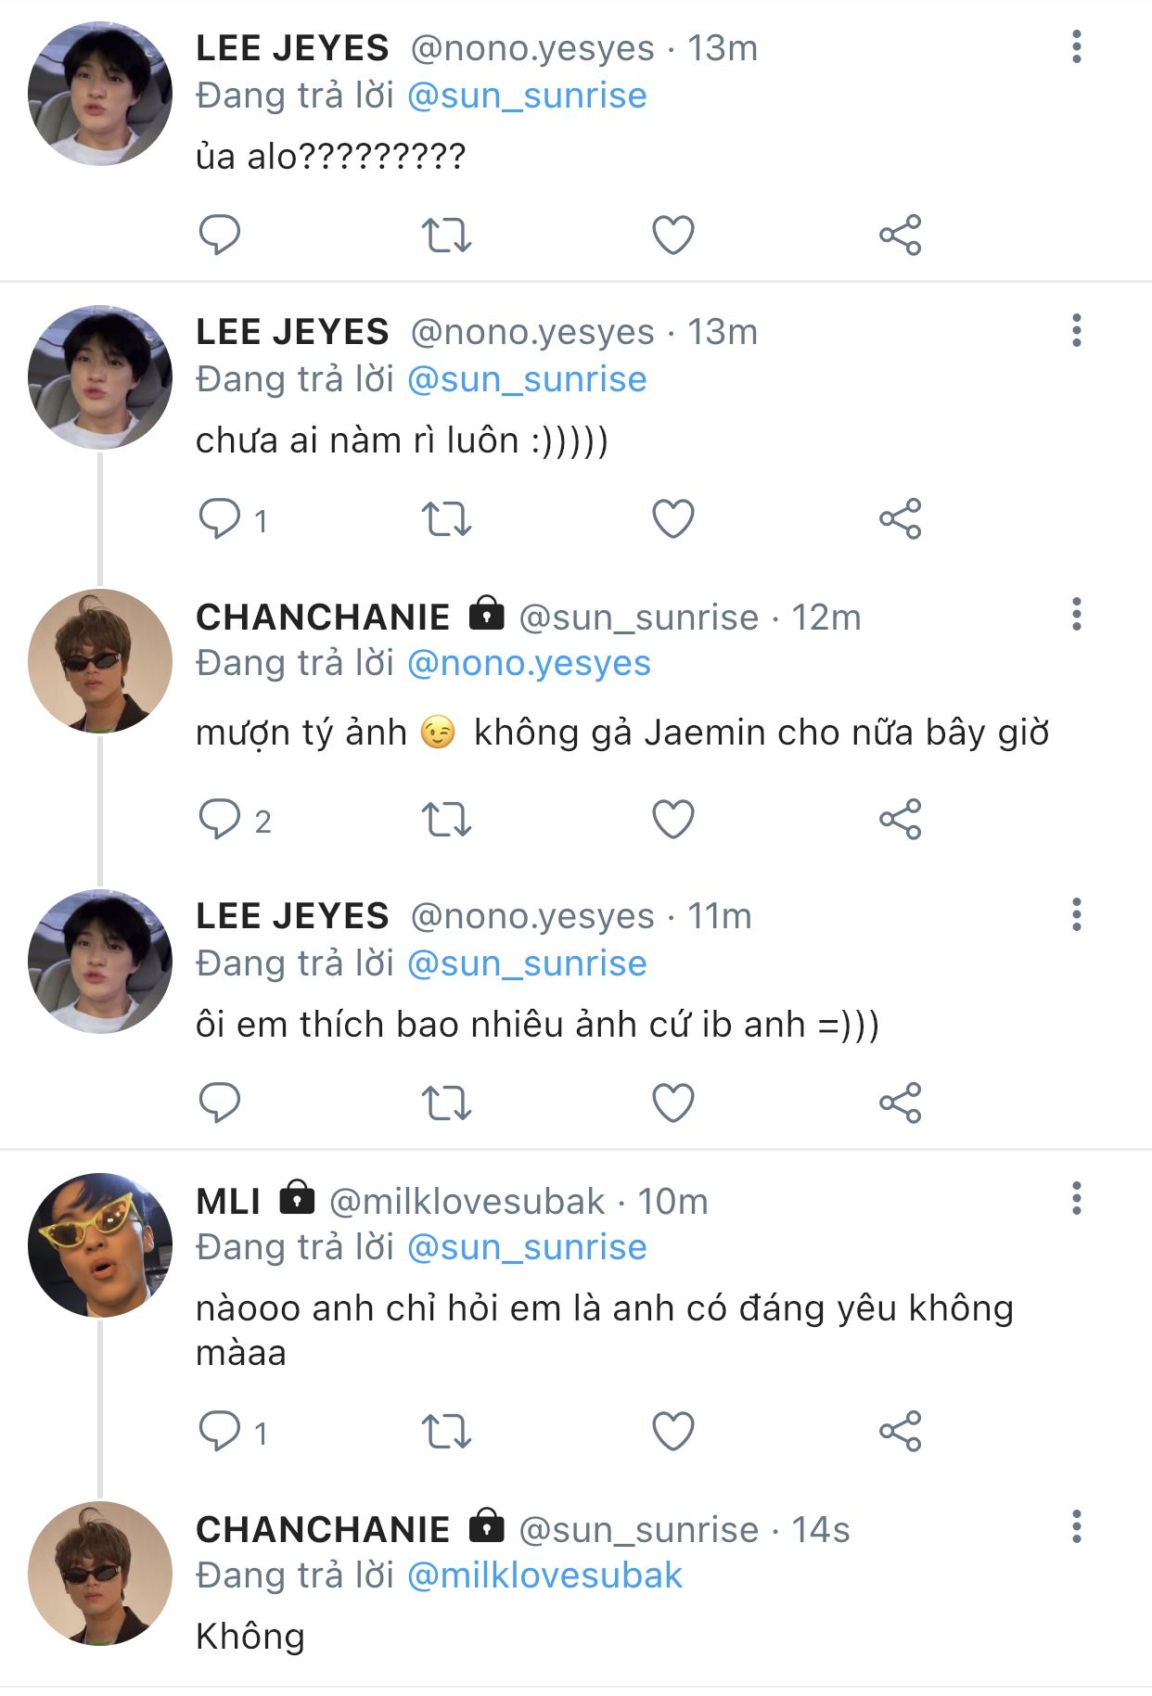Share MLI's "nàooo anh chỉ hỏi" tweet

(x=900, y=1431)
